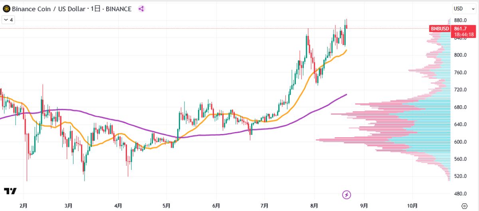The width and height of the screenshot is (479, 211).
Task: Click the purple share icon beside BINANCE
Action: pyautogui.click(x=141, y=9)
